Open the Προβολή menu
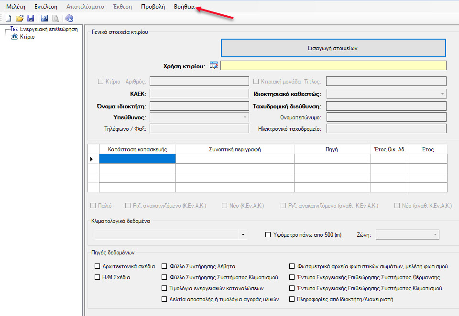 pyautogui.click(x=153, y=7)
